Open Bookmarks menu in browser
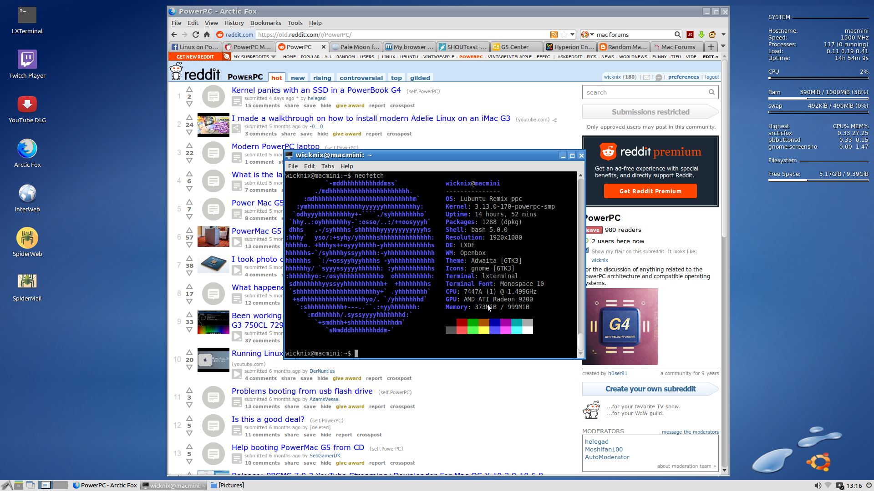The height and width of the screenshot is (491, 874). 265,23
